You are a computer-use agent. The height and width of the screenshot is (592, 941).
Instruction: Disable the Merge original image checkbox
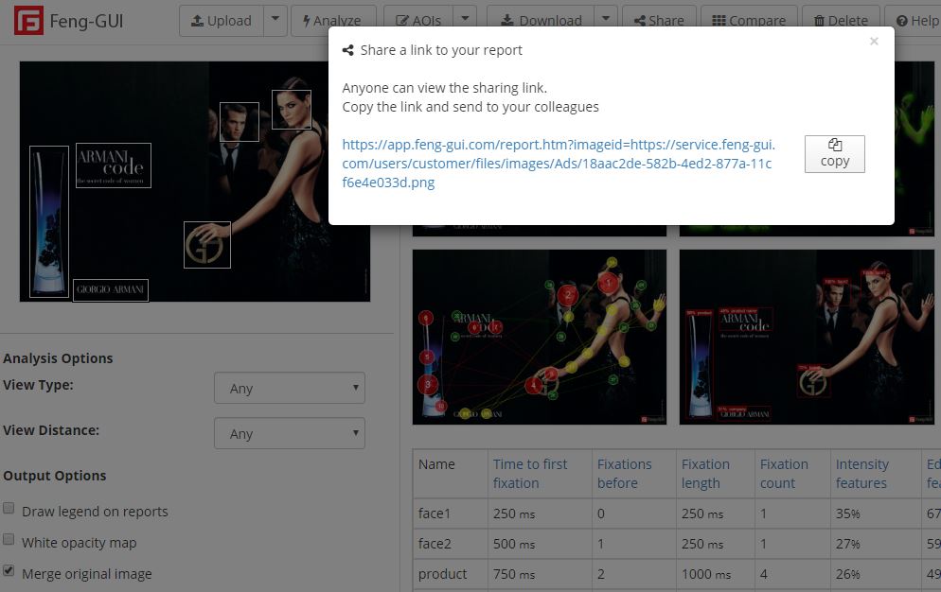coord(9,571)
